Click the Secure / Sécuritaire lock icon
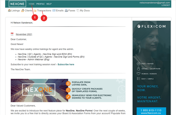Image resolution: width=176 pixels, height=115 pixels. [138, 69]
